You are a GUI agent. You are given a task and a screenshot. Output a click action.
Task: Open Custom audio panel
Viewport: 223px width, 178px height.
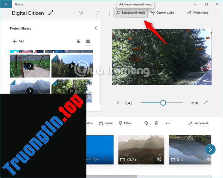coord(162,13)
